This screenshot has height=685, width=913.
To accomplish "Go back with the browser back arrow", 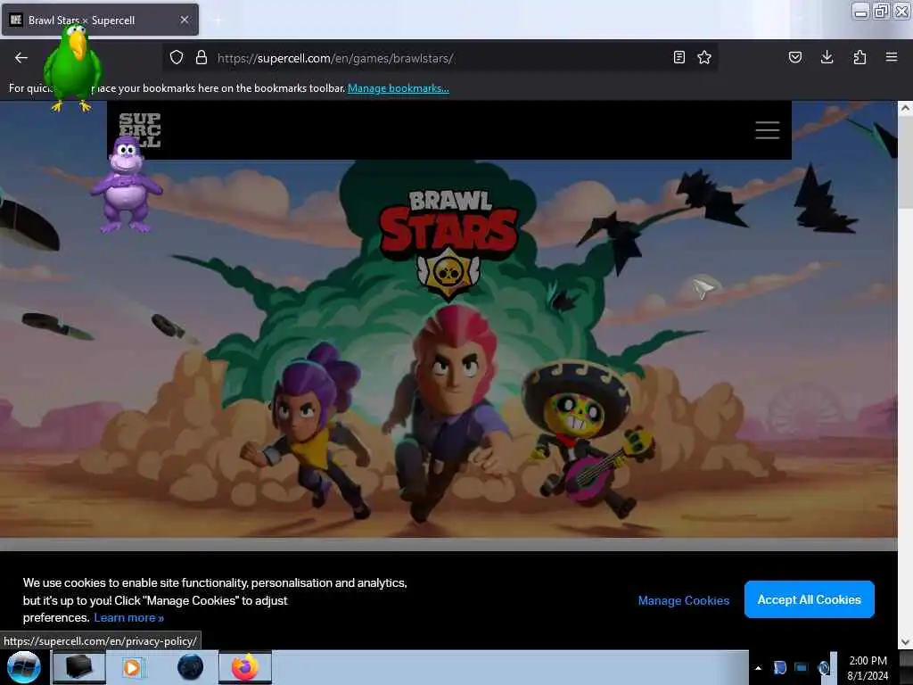I will 21,58.
